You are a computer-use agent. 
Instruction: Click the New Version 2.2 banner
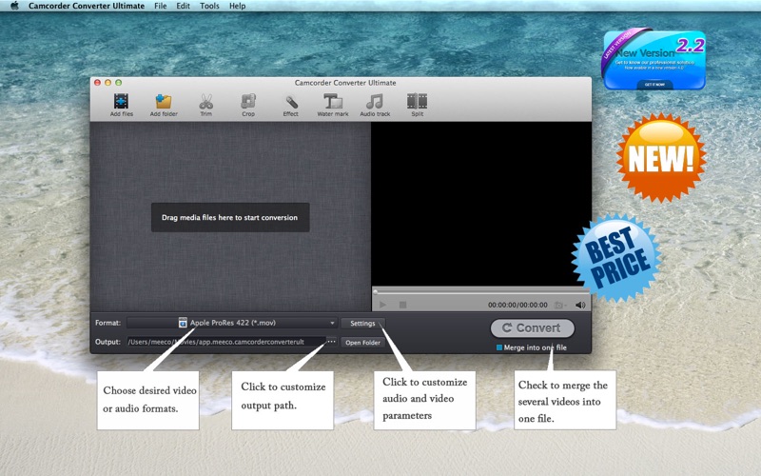[x=654, y=59]
